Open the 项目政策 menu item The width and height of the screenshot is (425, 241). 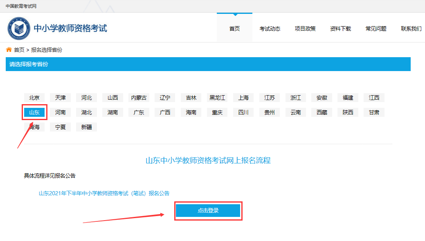(305, 29)
